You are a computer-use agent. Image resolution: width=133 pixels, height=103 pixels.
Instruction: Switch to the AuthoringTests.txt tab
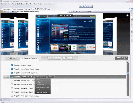pos(18,9)
